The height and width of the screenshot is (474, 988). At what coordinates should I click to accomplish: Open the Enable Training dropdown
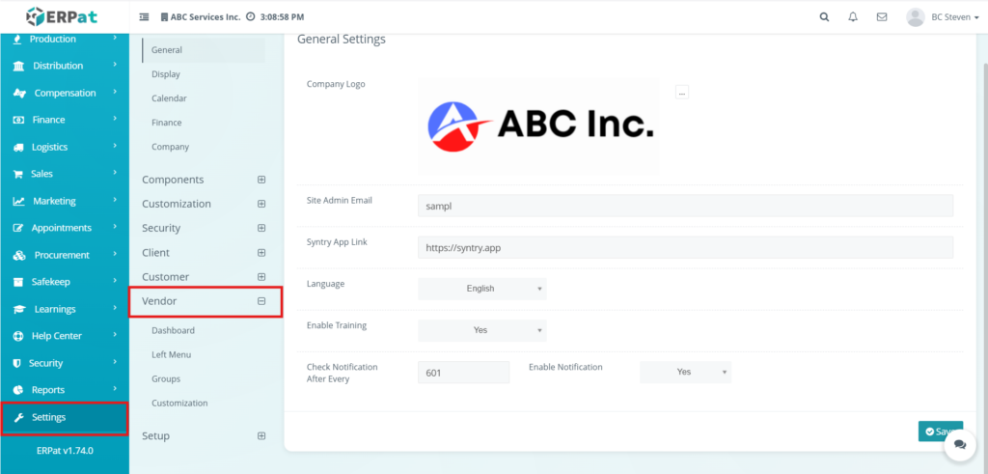coord(481,330)
